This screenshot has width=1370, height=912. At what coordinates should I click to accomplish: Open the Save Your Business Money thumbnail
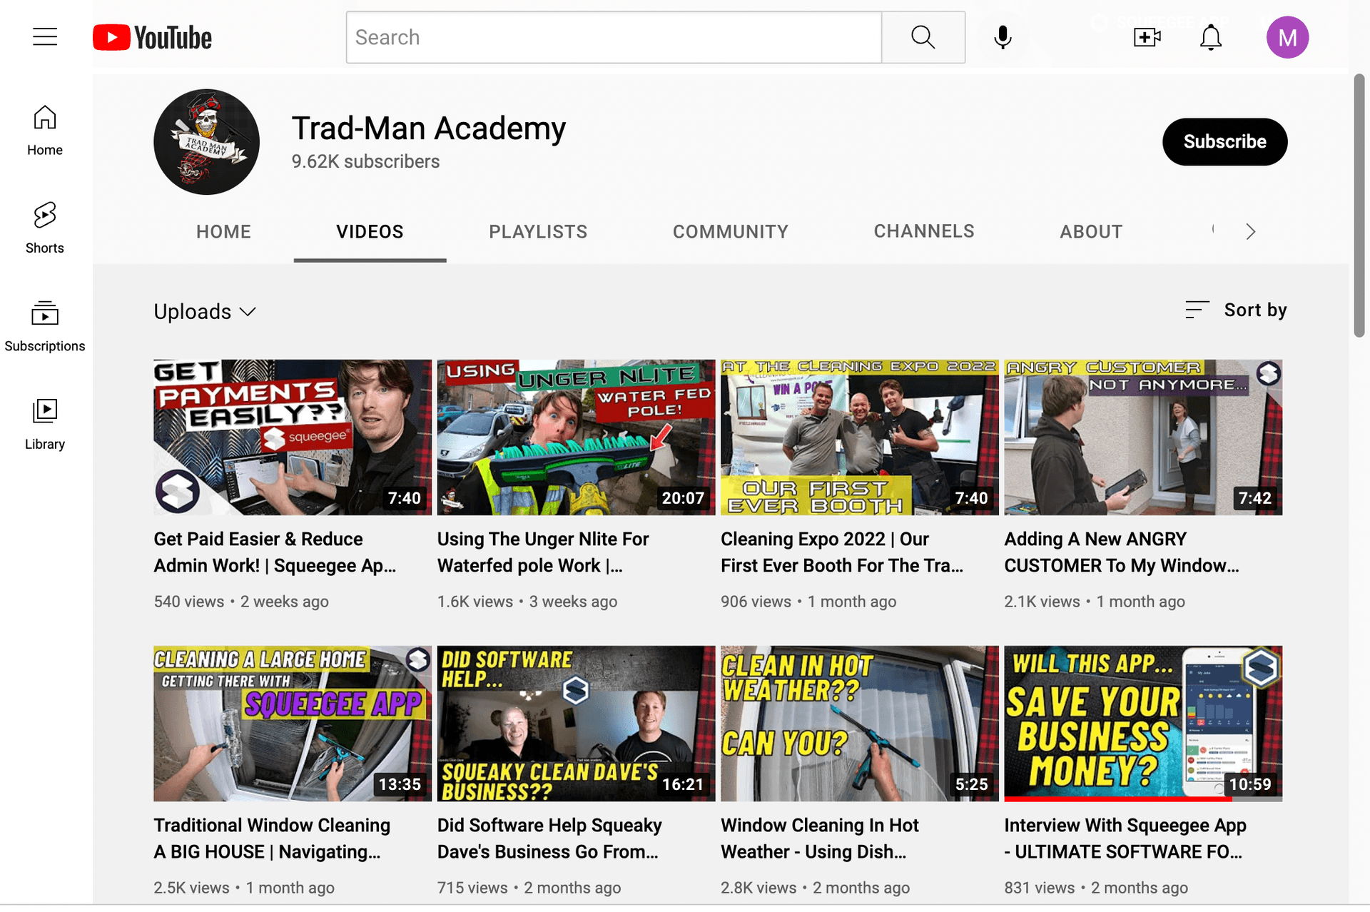[1143, 724]
